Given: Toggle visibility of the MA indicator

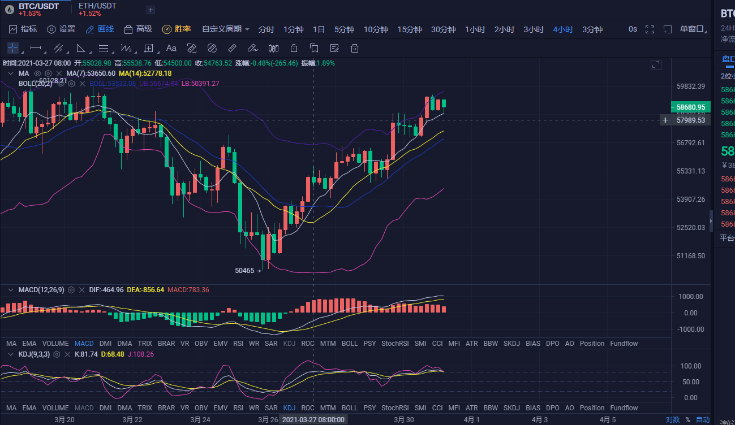Looking at the screenshot, I should 37,73.
